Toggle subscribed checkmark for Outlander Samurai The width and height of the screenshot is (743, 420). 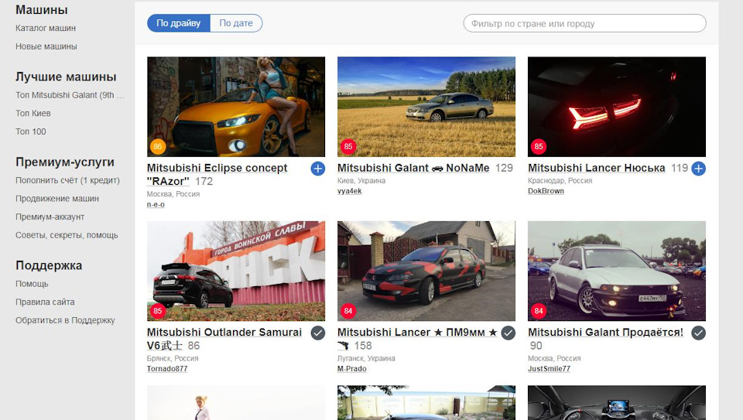click(x=318, y=333)
